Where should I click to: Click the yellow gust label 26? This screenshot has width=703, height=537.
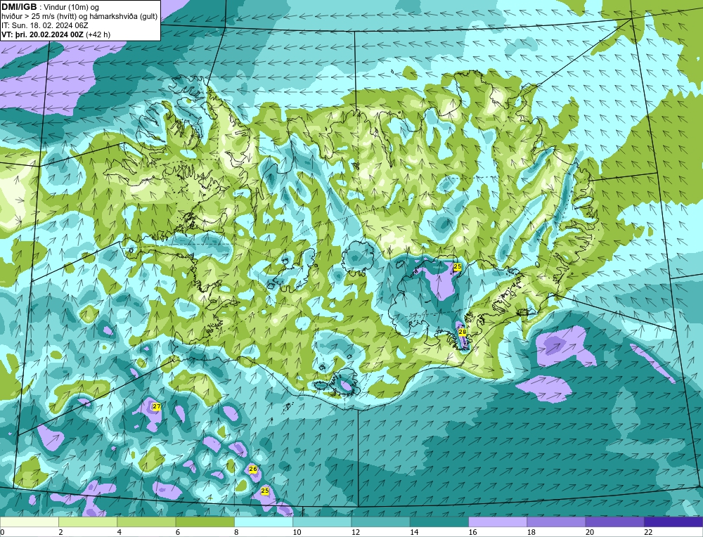253,469
